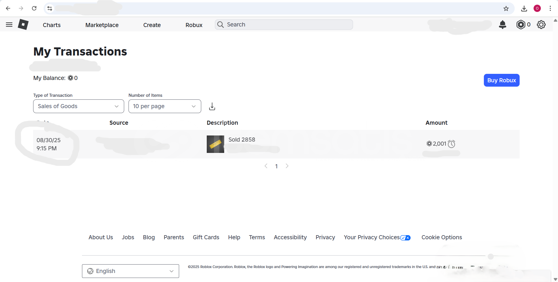This screenshot has height=282, width=558.
Task: Bookmark this page with star icon
Action: [506, 8]
